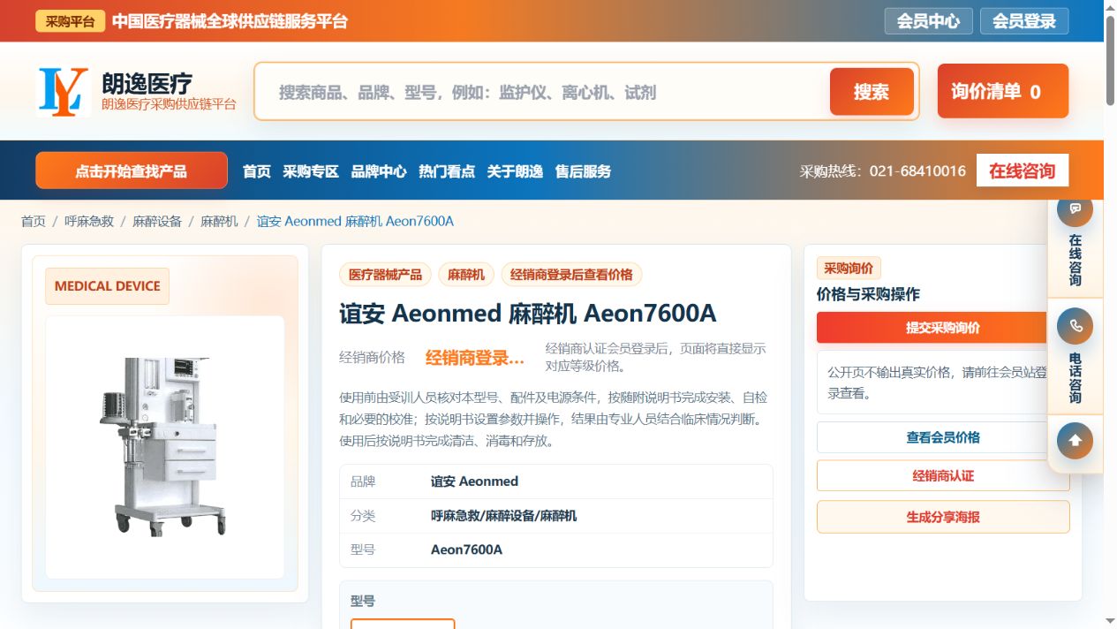This screenshot has height=629, width=1117.
Task: Click the 经销商登录后查看价格 tag
Action: coord(571,275)
